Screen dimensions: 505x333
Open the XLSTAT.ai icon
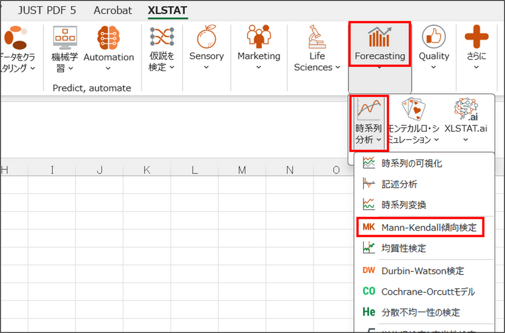click(x=466, y=109)
